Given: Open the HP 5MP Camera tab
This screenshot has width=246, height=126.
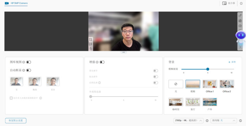Looking at the screenshot, I should 16,3.
